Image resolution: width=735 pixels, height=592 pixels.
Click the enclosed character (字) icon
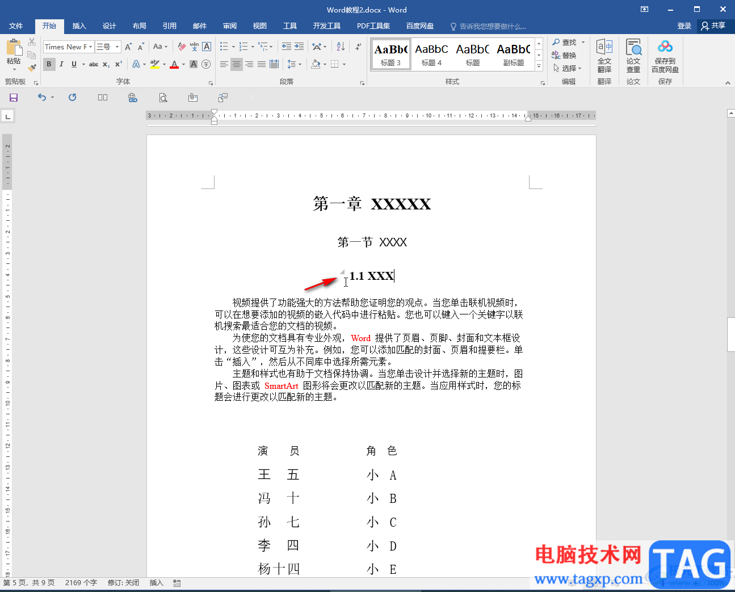(206, 64)
